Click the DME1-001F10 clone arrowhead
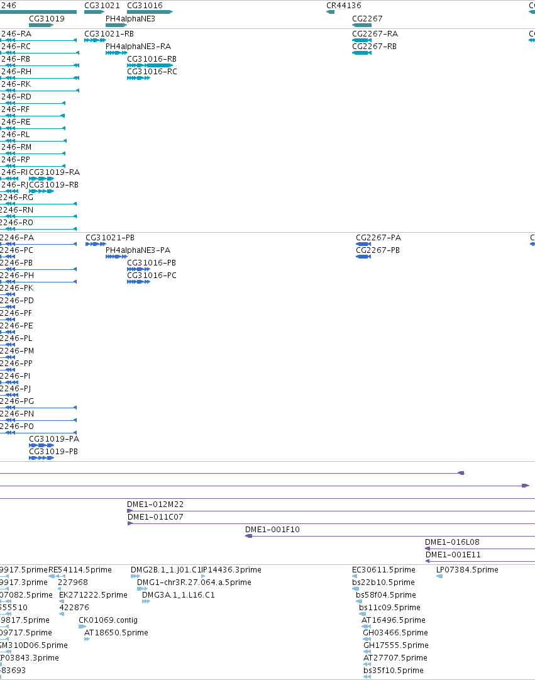This screenshot has width=535, height=680. point(248,536)
